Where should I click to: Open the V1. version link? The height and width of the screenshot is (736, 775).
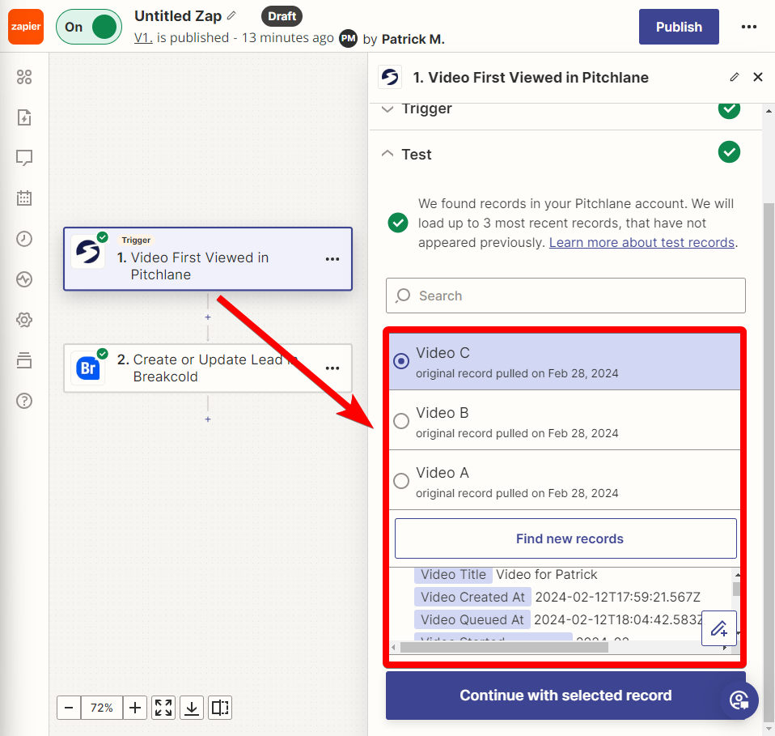pyautogui.click(x=143, y=38)
